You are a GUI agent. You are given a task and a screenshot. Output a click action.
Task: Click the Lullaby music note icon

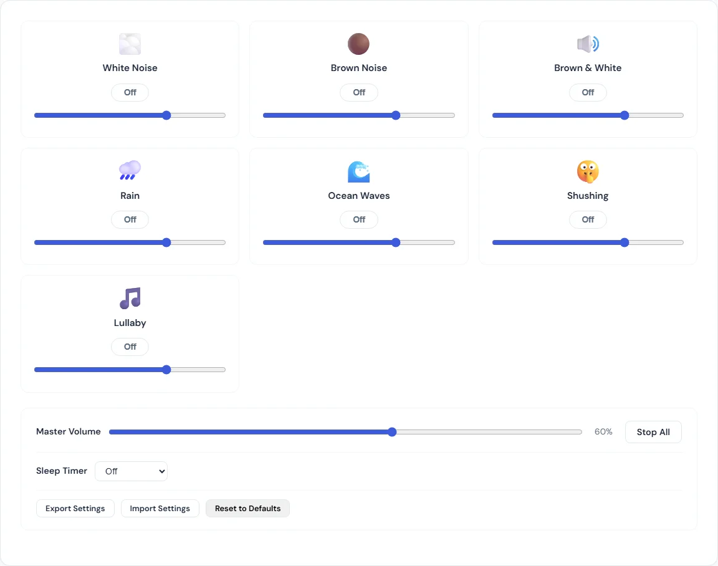click(130, 299)
